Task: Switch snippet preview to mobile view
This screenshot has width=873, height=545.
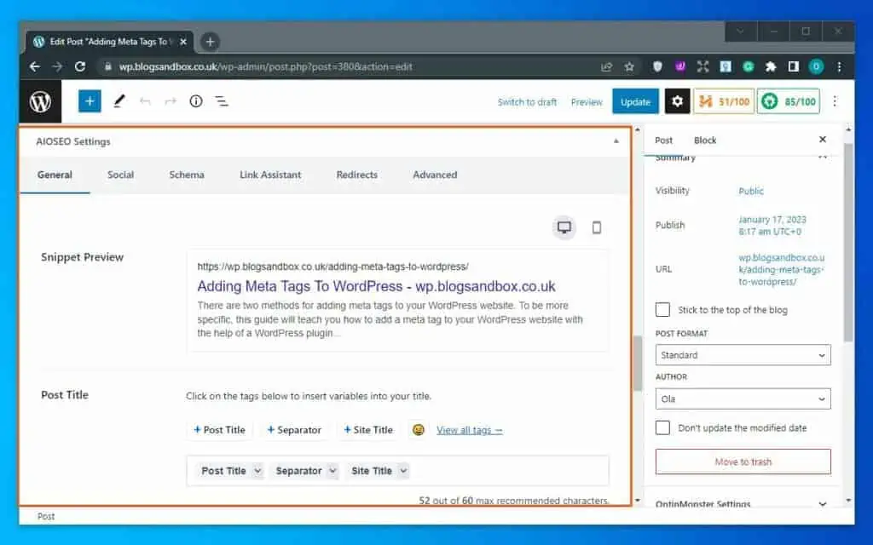Action: pyautogui.click(x=596, y=227)
